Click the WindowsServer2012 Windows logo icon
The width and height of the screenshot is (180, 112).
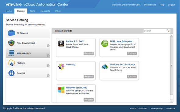(x=61, y=90)
